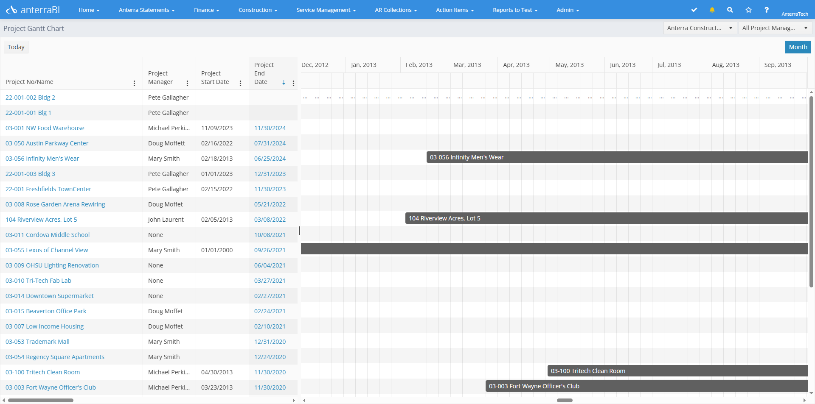The image size is (815, 404).
Task: Click grid scrollbar right arrow
Action: 294,400
